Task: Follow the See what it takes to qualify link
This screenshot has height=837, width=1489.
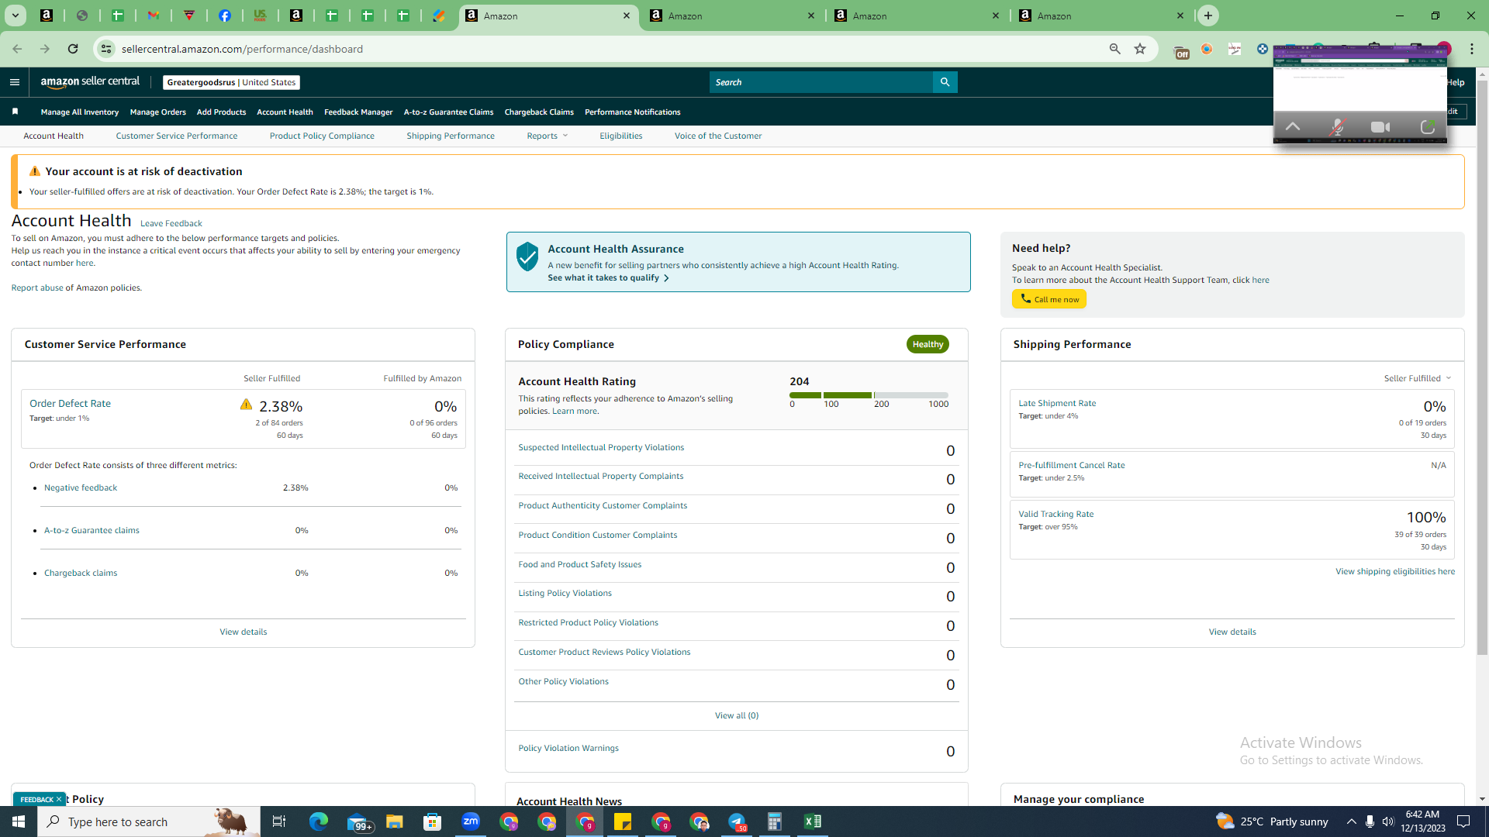Action: (608, 277)
